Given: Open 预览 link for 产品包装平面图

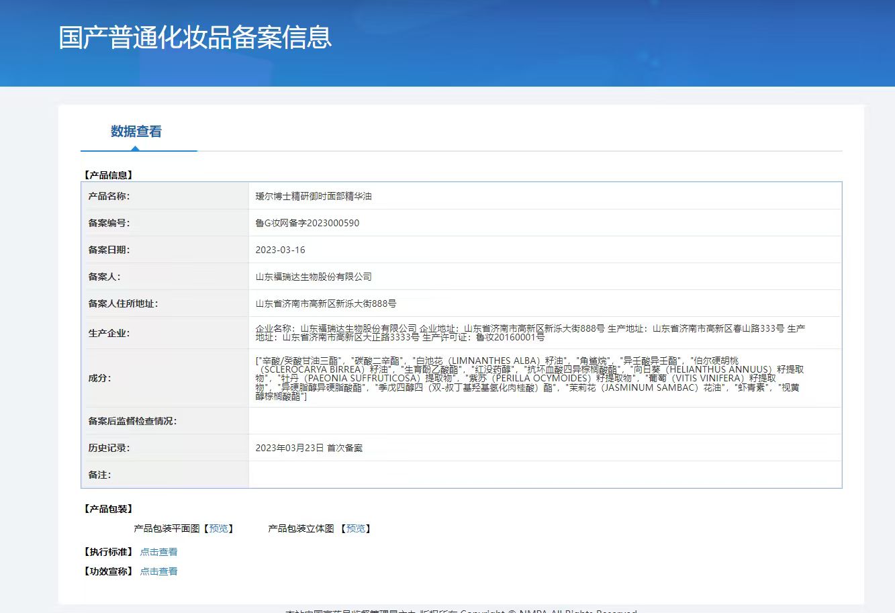Looking at the screenshot, I should (x=218, y=529).
